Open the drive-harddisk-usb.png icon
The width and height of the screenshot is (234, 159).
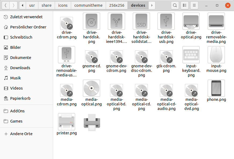point(166,21)
